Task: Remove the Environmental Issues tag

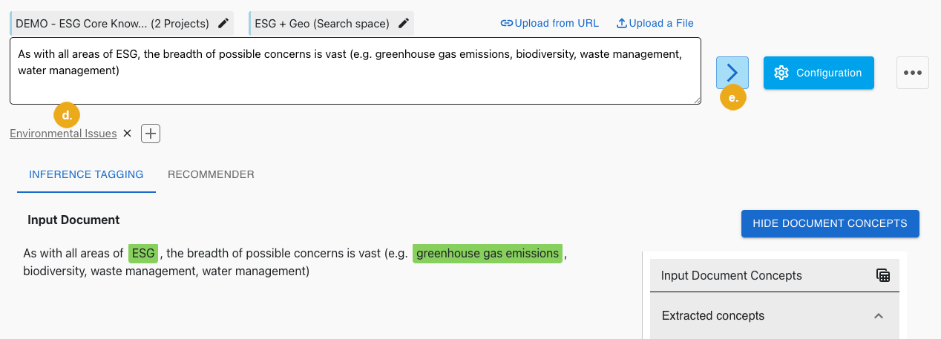Action: point(127,134)
